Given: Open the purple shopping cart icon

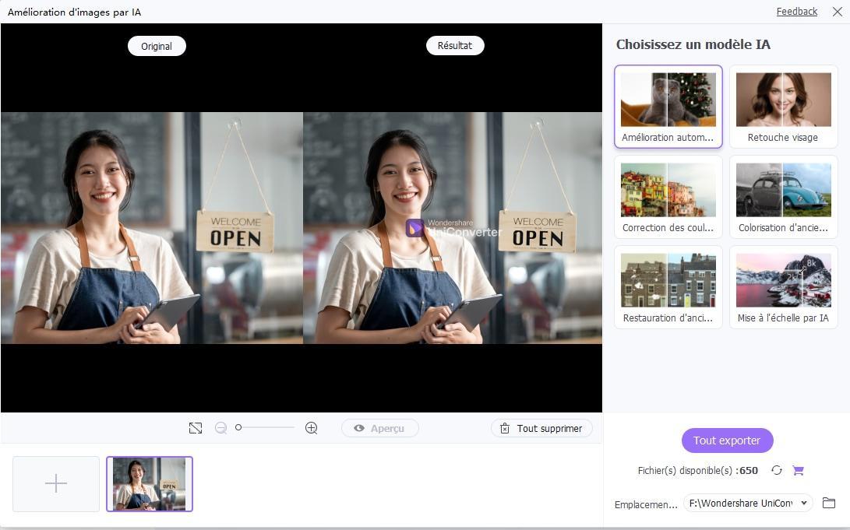Looking at the screenshot, I should click(798, 470).
